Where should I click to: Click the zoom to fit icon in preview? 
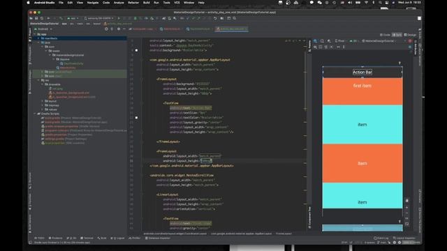406,224
